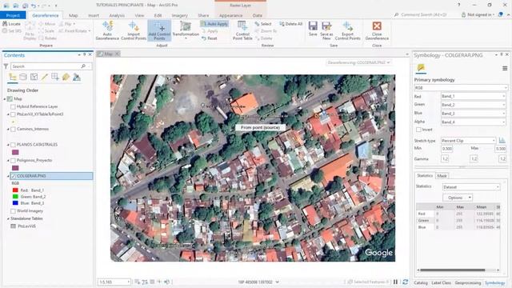
Task: Toggle Caminos_Internos layer visibility
Action: [13, 129]
